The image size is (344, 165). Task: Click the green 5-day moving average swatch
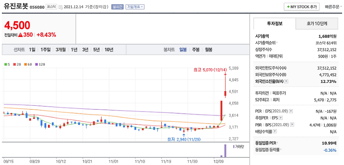[6, 64]
